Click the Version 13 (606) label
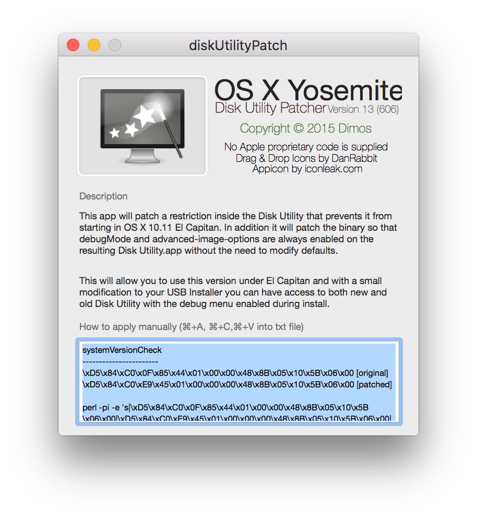The height and width of the screenshot is (519, 477). click(363, 109)
